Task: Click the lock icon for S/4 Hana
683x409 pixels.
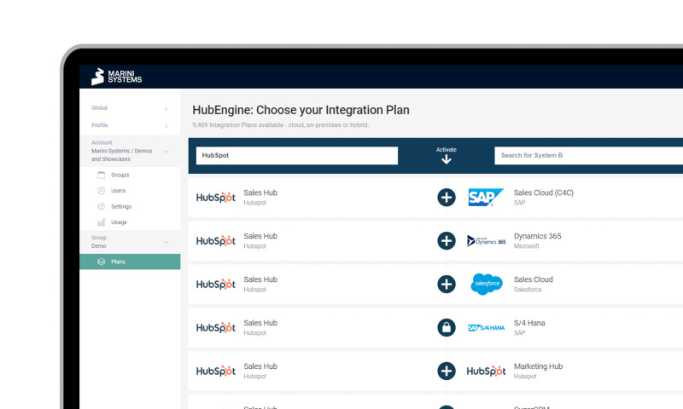Action: 446,328
